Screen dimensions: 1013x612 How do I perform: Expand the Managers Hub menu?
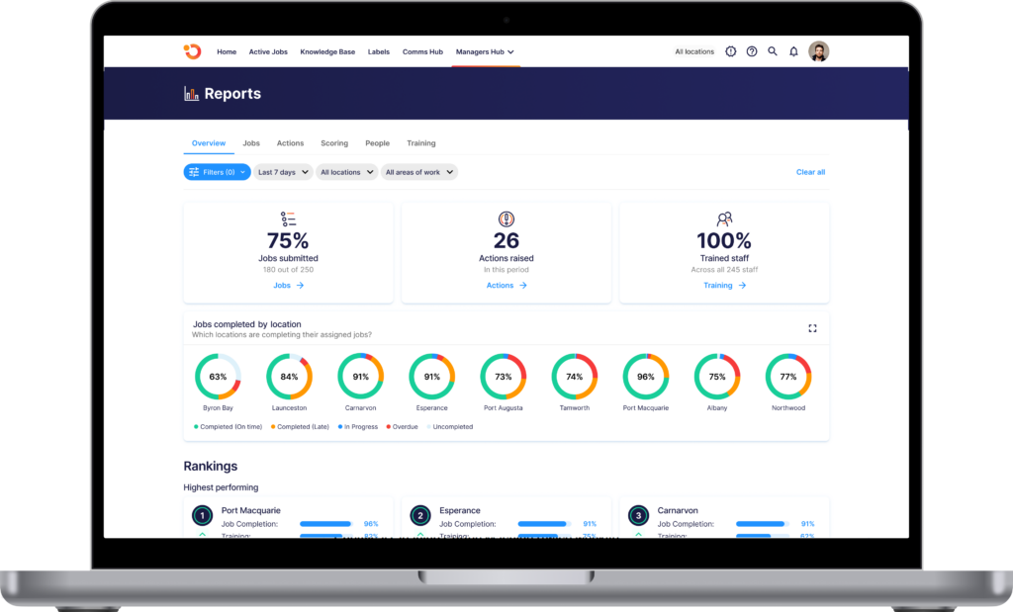tap(485, 51)
